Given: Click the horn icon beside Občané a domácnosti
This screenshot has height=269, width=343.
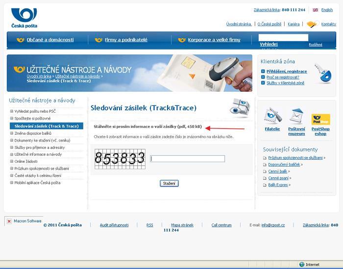Looking at the screenshot, I should click(x=21, y=40).
